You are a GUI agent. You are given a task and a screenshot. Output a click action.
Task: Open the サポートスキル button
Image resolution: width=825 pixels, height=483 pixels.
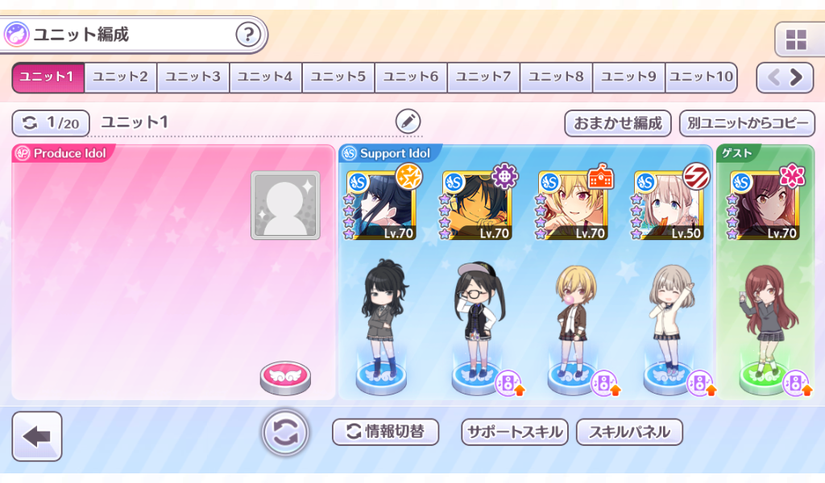(515, 432)
